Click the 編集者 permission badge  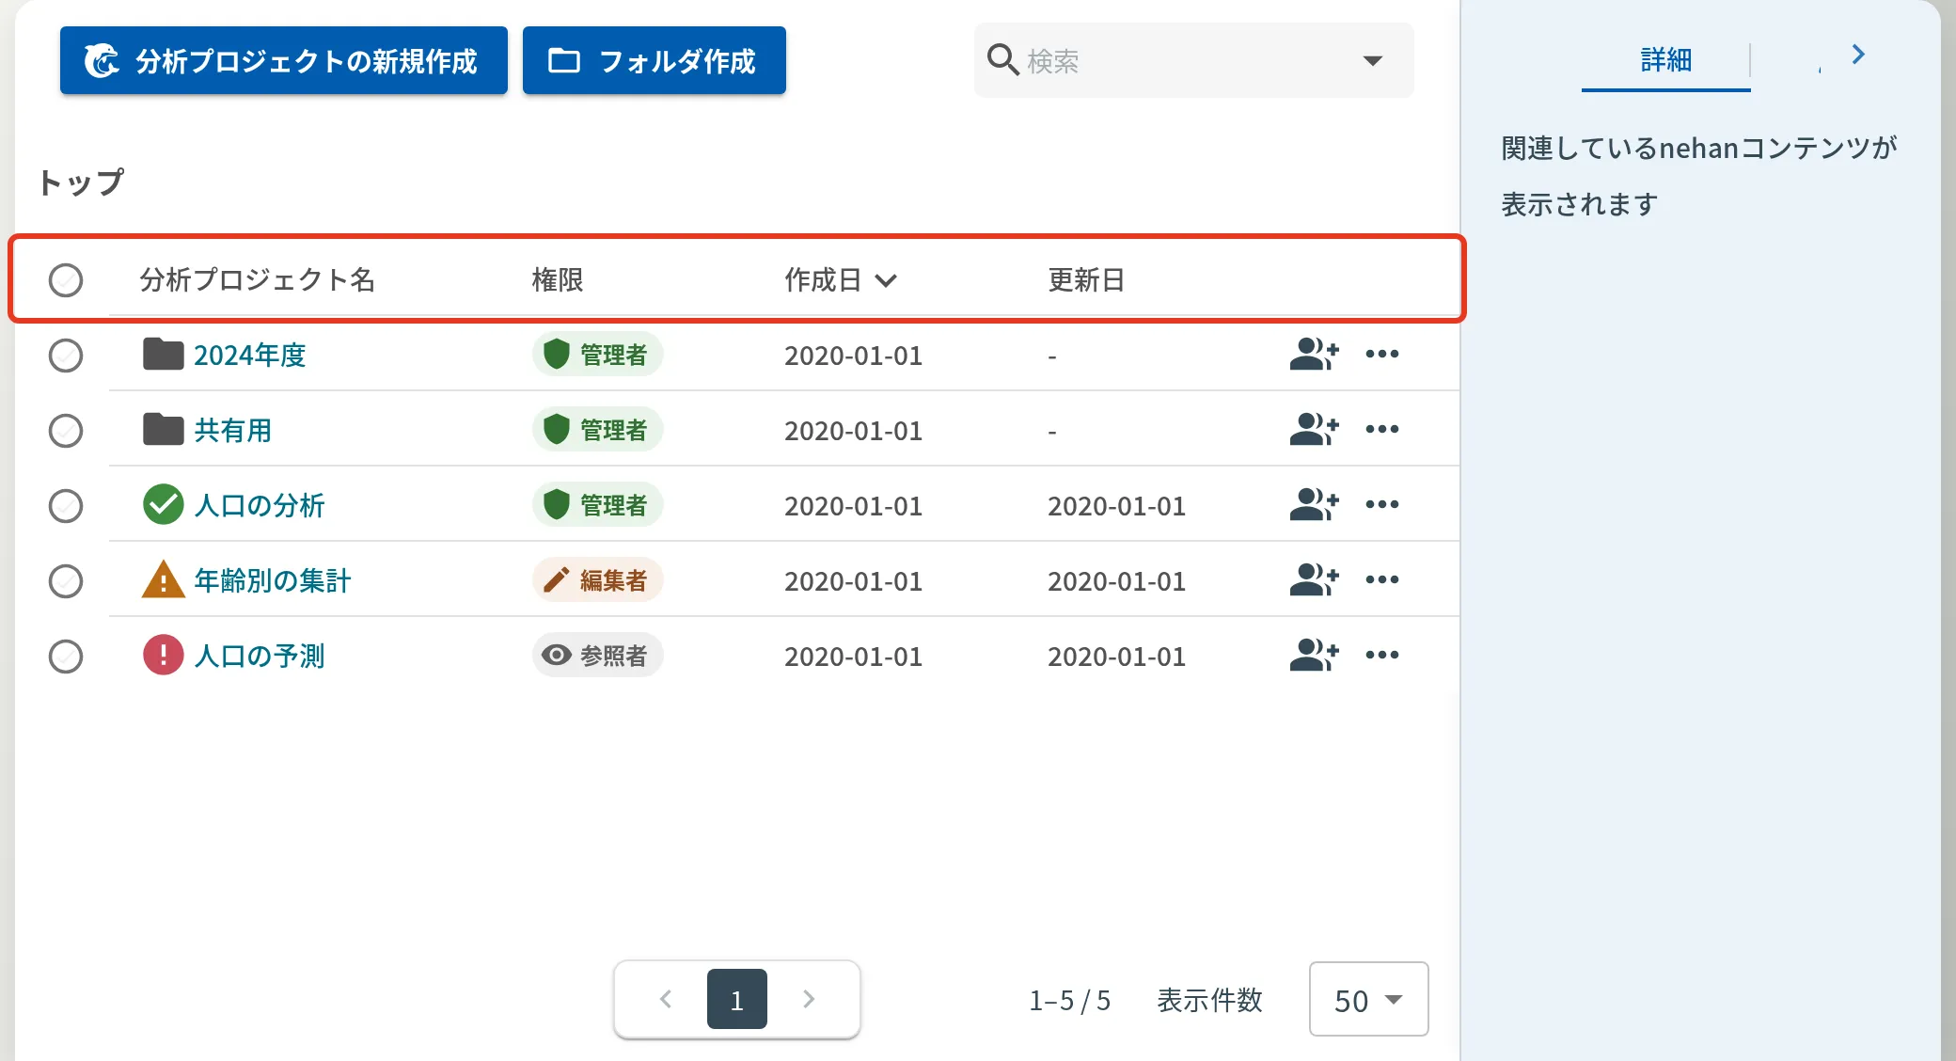(x=598, y=579)
